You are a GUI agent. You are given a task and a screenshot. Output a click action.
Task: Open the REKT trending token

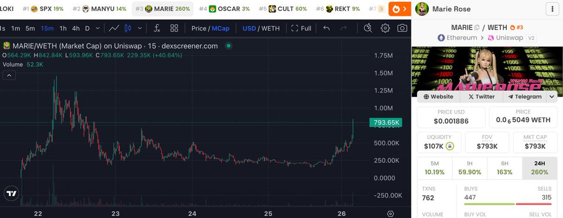[x=338, y=9]
